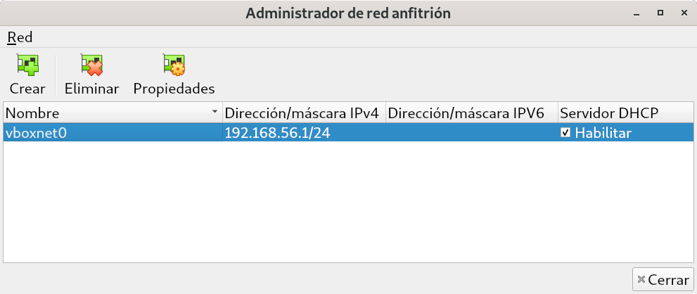Image resolution: width=697 pixels, height=294 pixels.
Task: Click empty area below the network list
Action: pyautogui.click(x=349, y=201)
